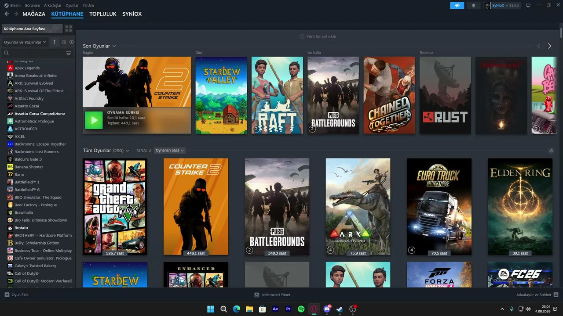Select Bully: Scholarship Edition in the list
The image size is (563, 316).
(x=37, y=243)
